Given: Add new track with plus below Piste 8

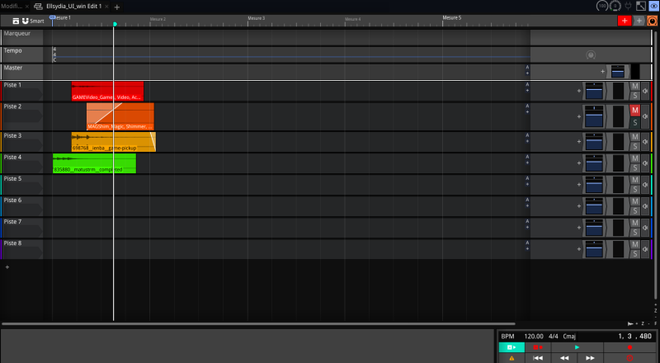Looking at the screenshot, I should point(7,267).
